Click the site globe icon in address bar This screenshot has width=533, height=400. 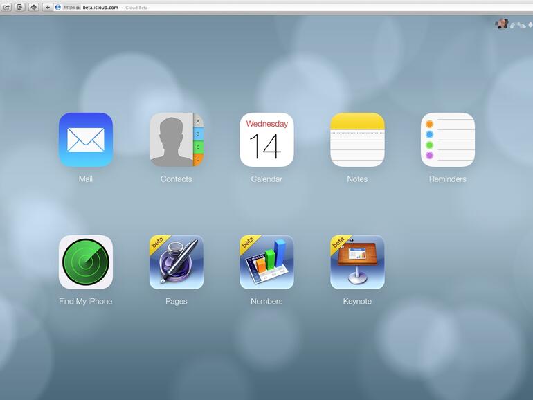[x=58, y=7]
